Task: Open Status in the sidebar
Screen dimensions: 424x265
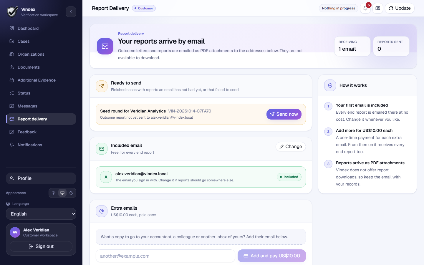Action: click(41, 93)
